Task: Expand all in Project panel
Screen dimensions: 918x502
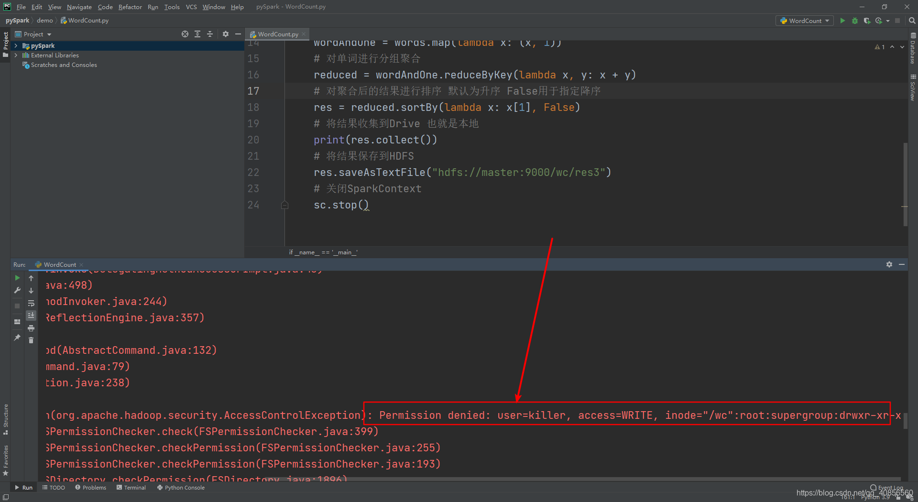Action: click(197, 34)
